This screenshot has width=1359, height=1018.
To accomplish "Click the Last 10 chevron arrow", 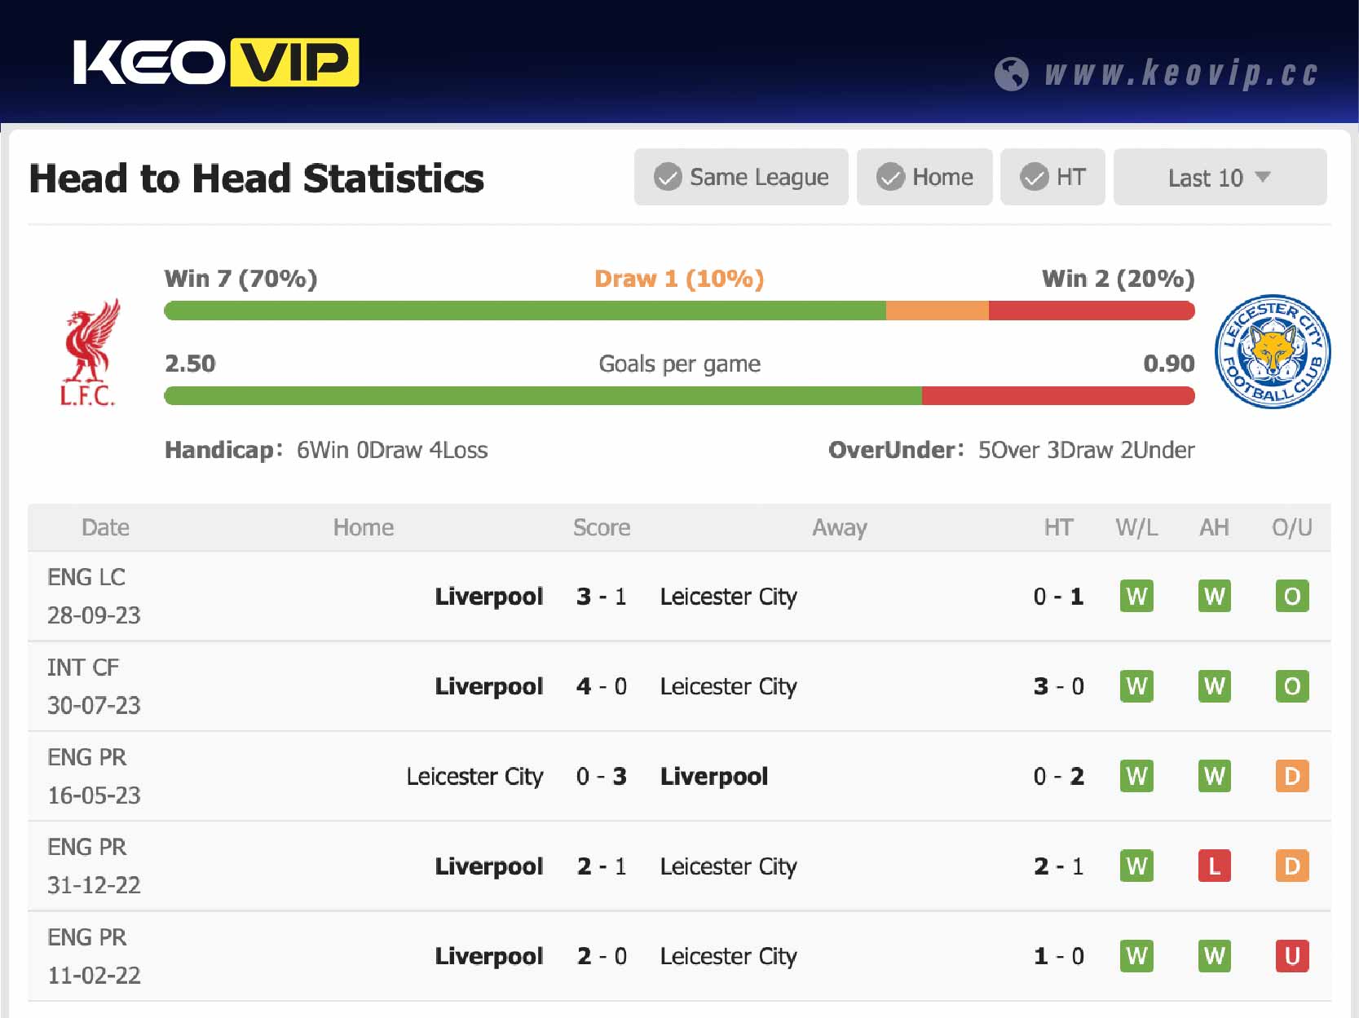I will 1263,177.
